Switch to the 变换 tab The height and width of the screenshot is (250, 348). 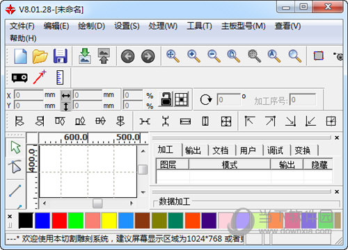(x=302, y=151)
